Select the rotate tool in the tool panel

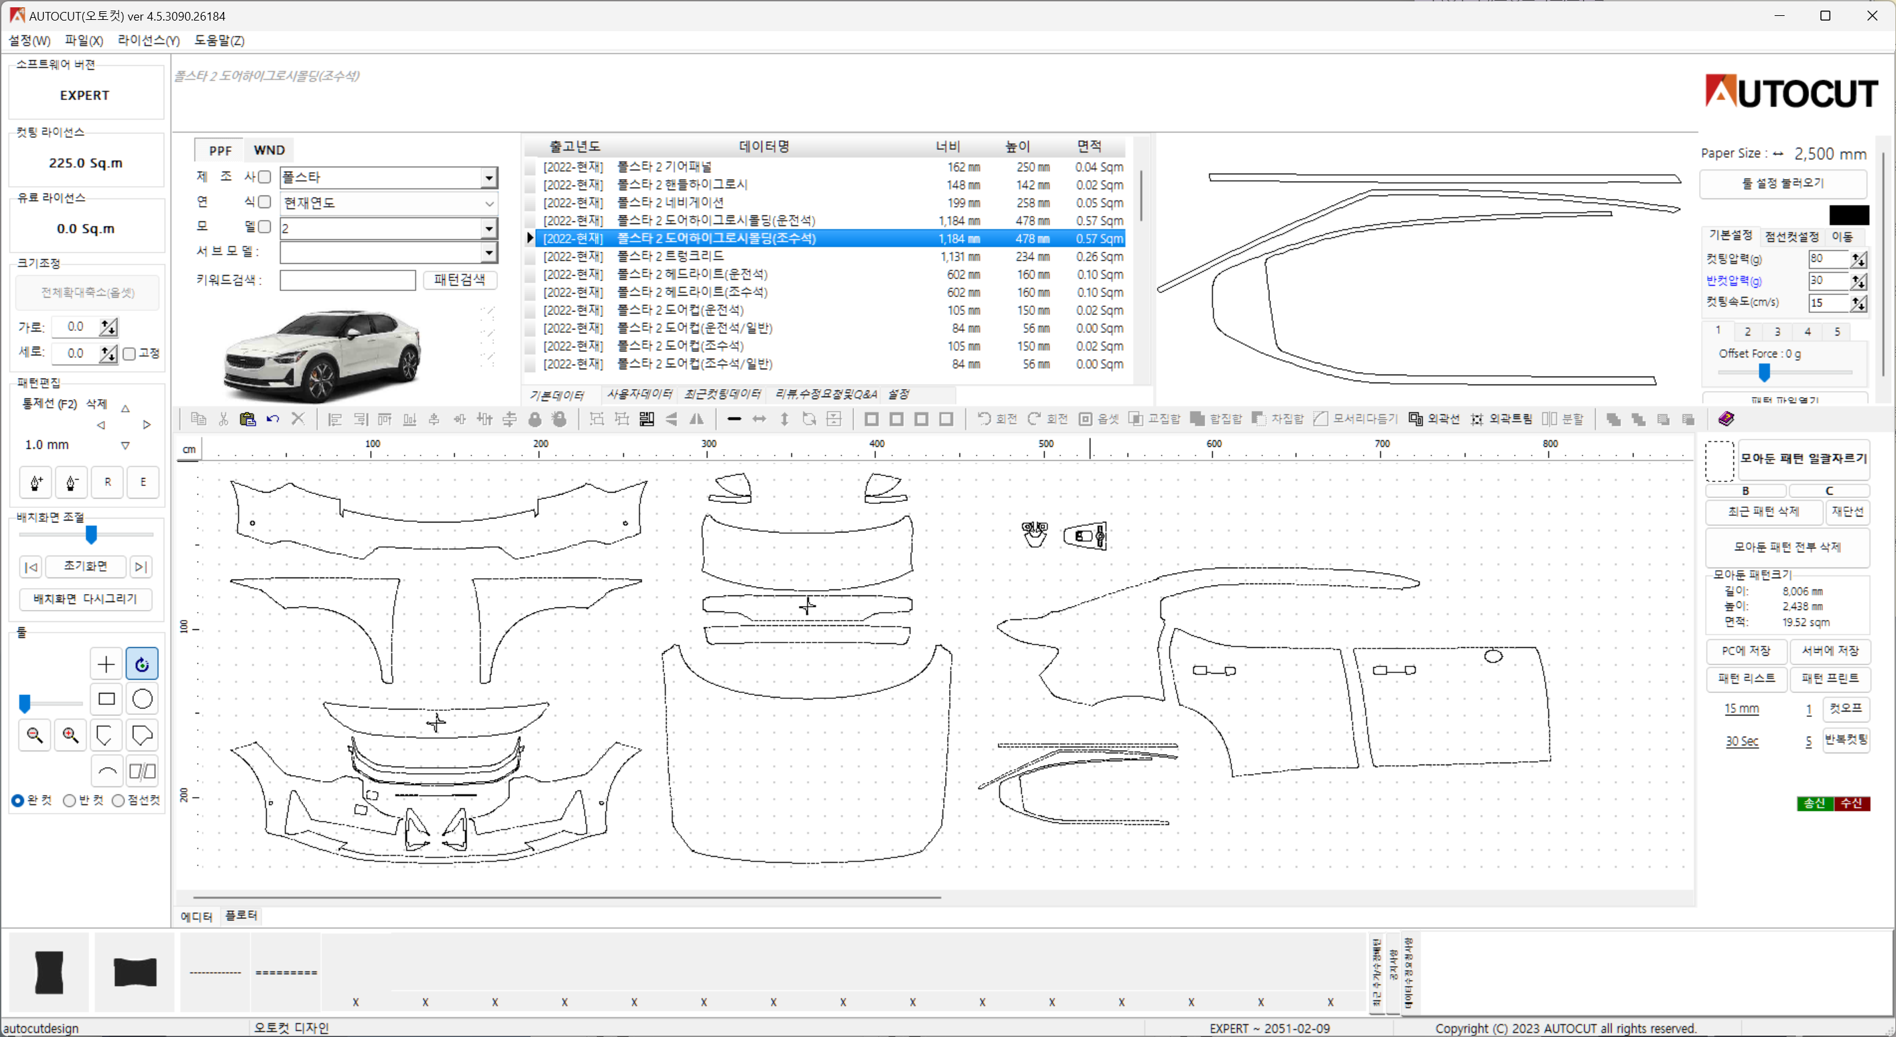142,664
